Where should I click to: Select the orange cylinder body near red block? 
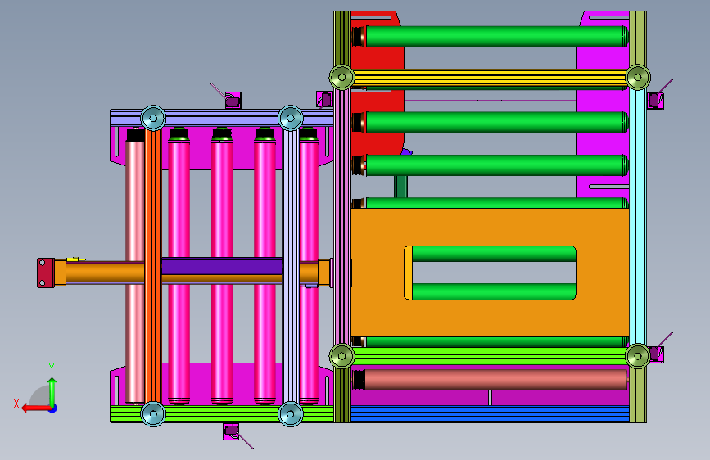point(105,272)
